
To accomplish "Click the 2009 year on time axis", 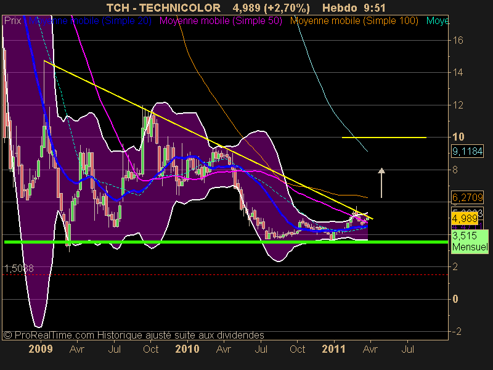I will [x=41, y=349].
